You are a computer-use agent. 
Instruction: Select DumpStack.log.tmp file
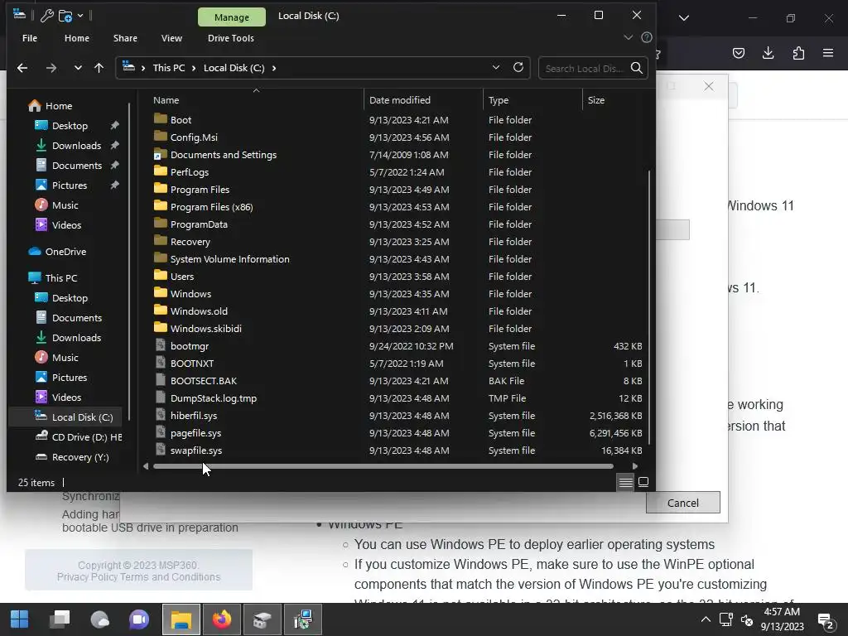(213, 398)
